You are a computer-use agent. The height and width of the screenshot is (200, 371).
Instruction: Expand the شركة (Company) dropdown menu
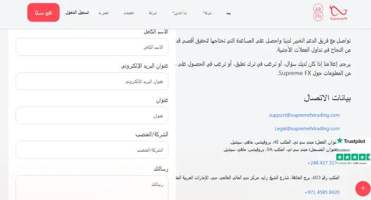[x=207, y=13]
